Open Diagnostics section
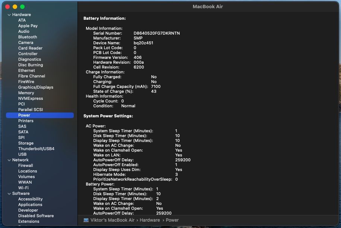Image resolution: width=341 pixels, height=228 pixels. [x=29, y=59]
